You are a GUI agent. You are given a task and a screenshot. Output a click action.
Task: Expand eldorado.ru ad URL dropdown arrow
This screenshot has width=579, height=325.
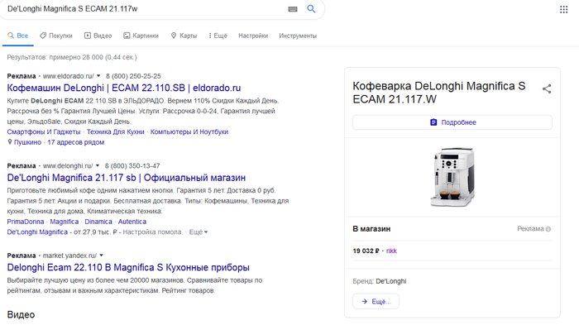(98, 76)
